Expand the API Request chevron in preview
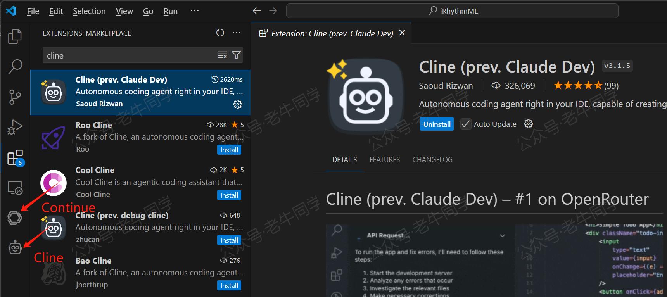This screenshot has height=297, width=667. point(502,235)
